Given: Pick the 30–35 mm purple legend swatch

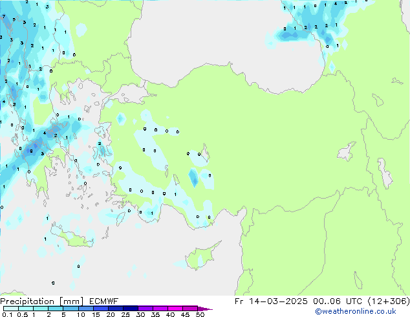Looking at the screenshot, I should [x=146, y=309].
